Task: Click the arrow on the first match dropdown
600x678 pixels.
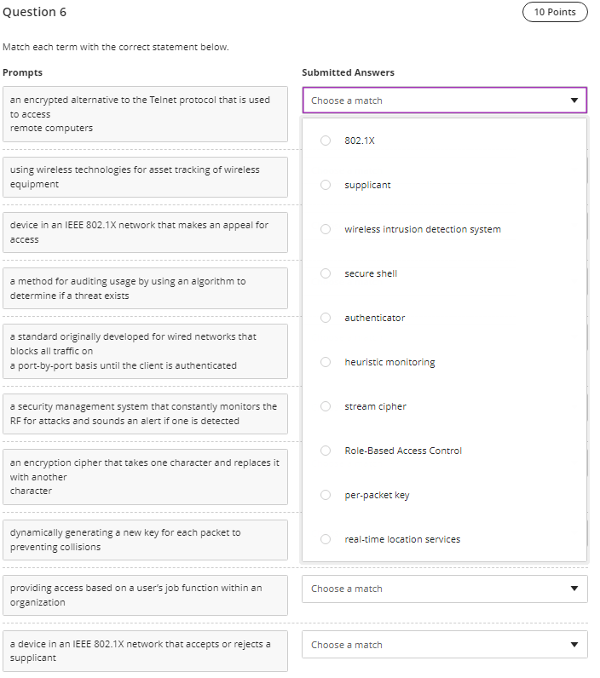Action: (x=574, y=101)
